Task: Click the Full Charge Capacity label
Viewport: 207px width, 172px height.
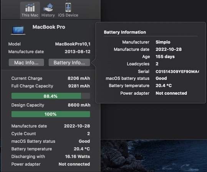Action: click(x=32, y=86)
